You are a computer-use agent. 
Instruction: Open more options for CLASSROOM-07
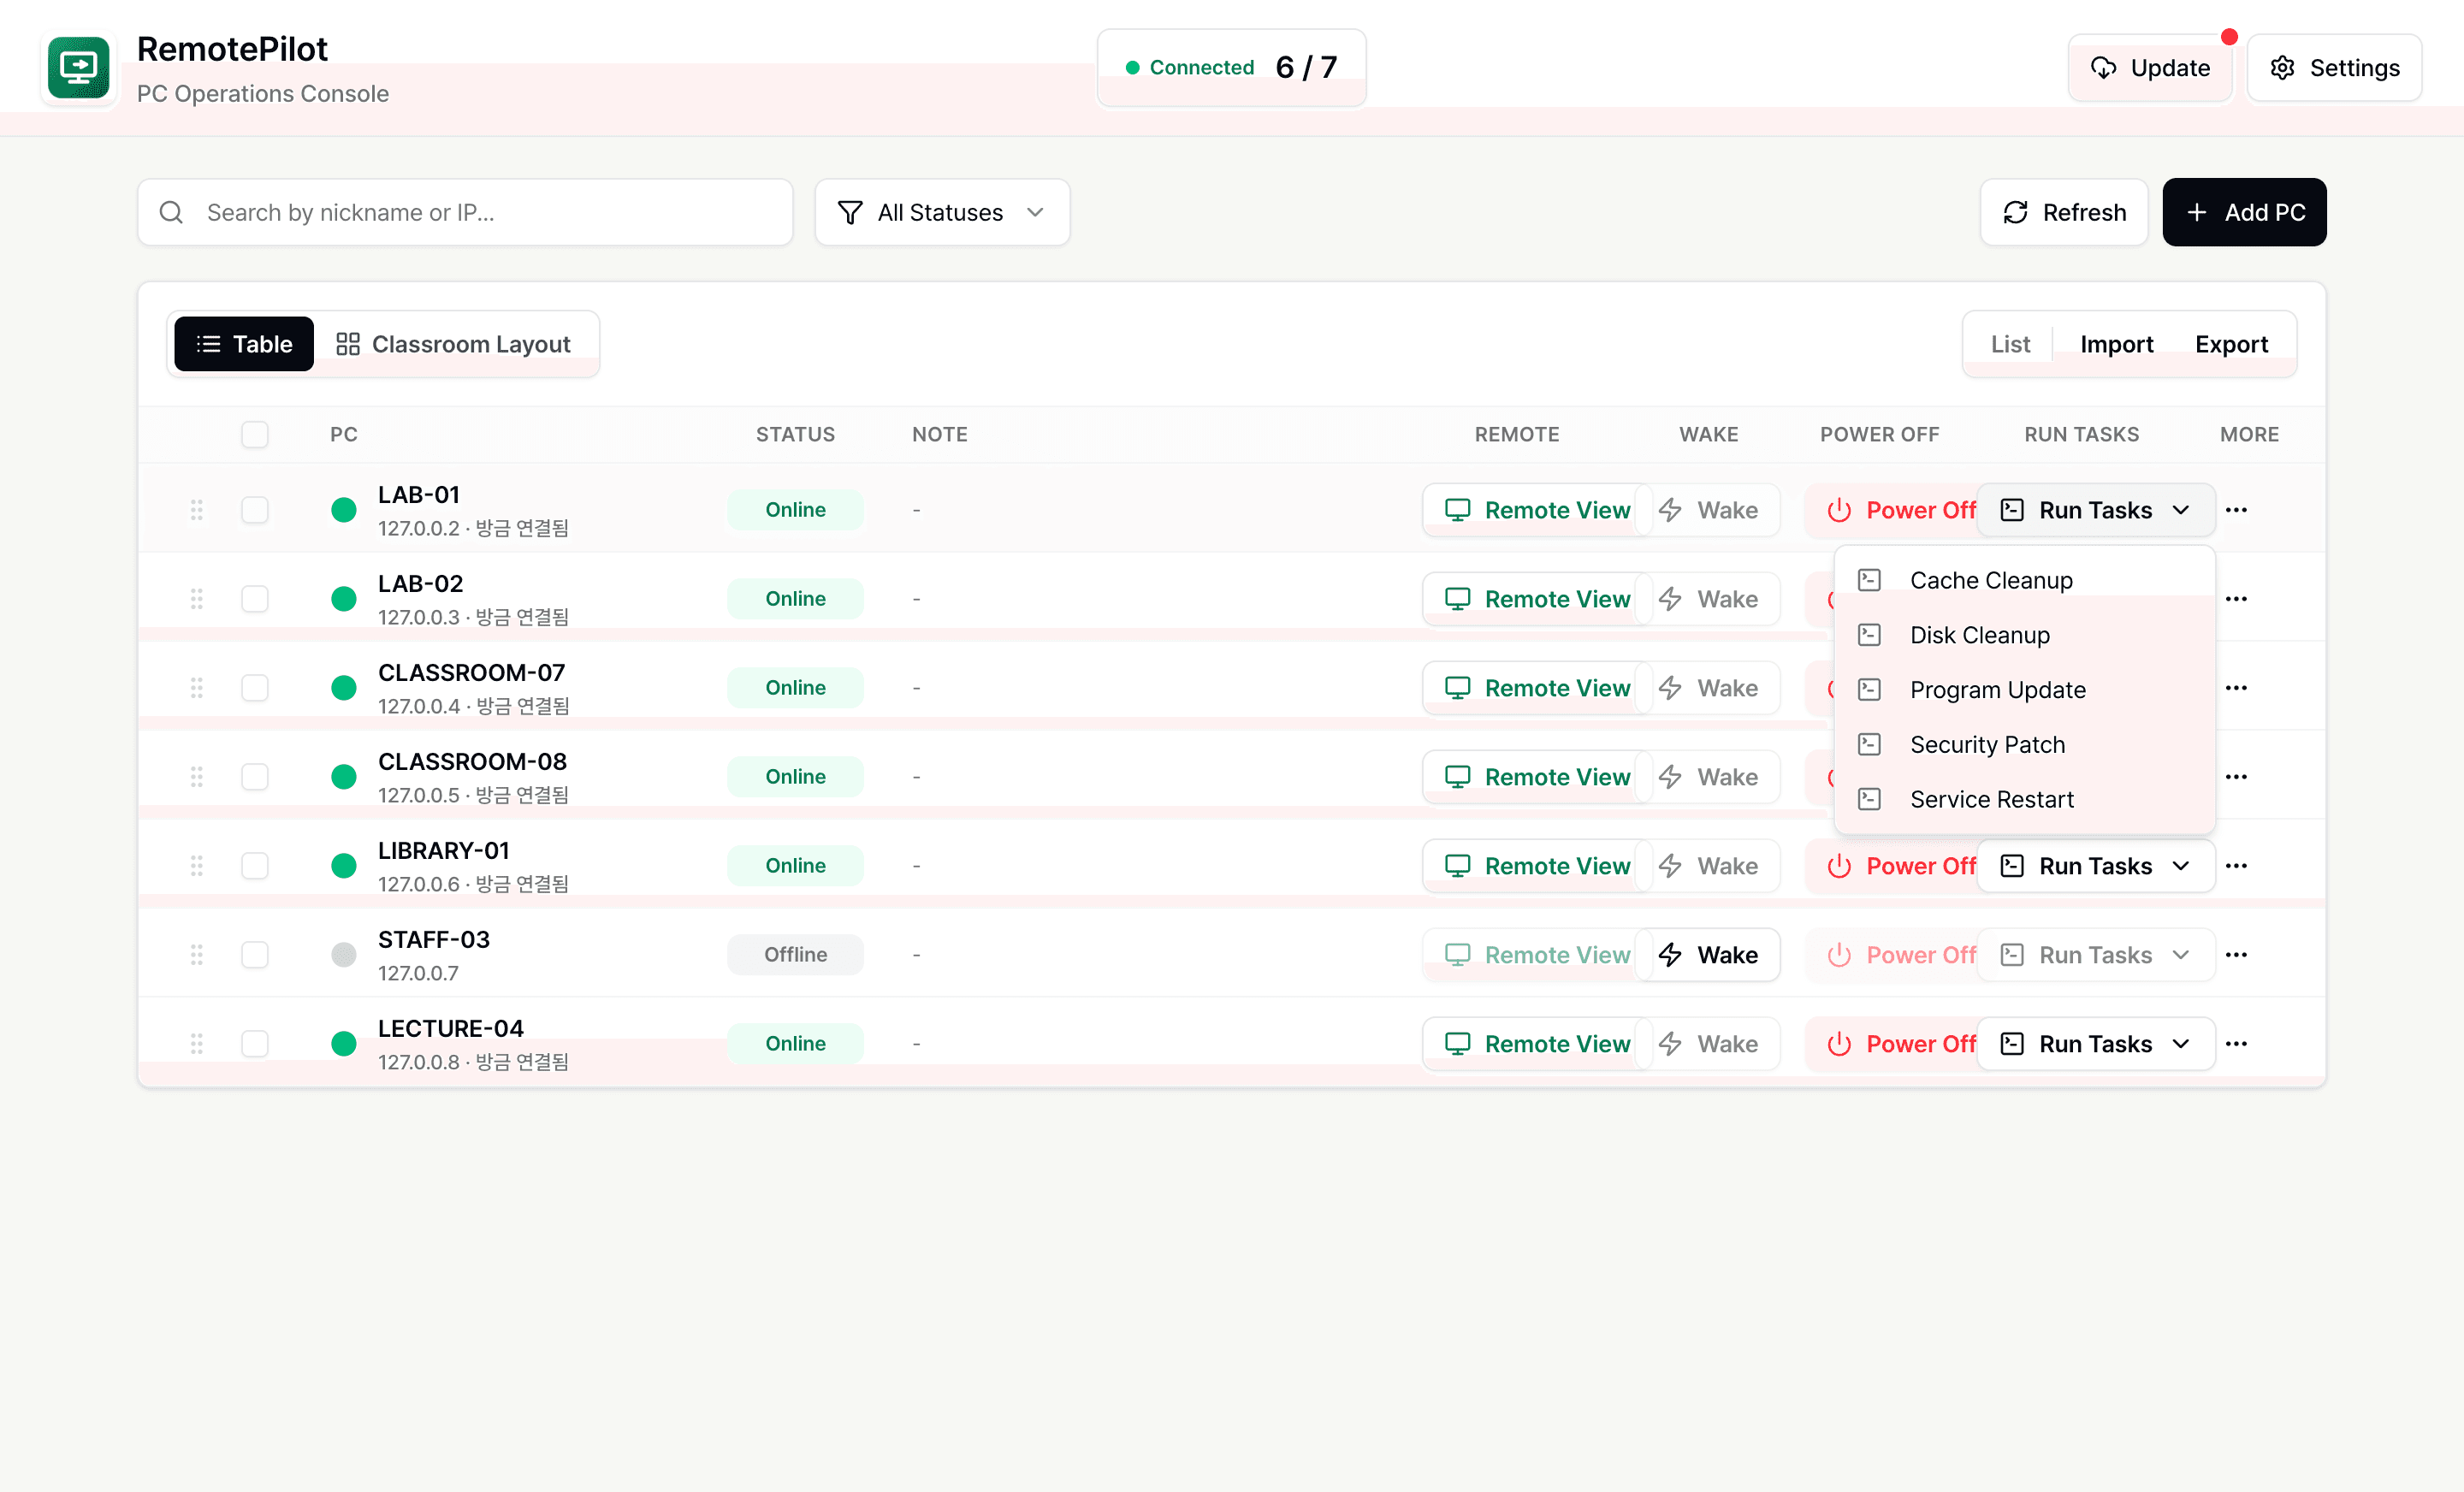pos(2236,688)
